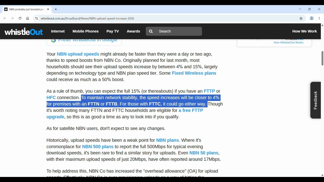Focus the site Search field
Viewport: 324px width, 182px height.
pos(174,31)
